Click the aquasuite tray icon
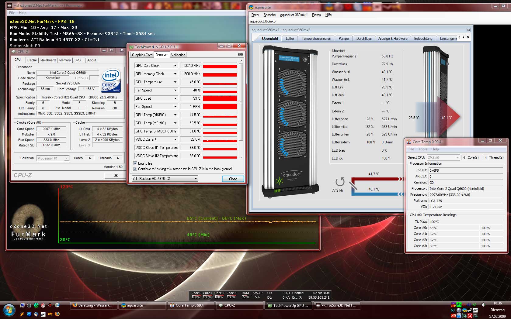 [464, 310]
